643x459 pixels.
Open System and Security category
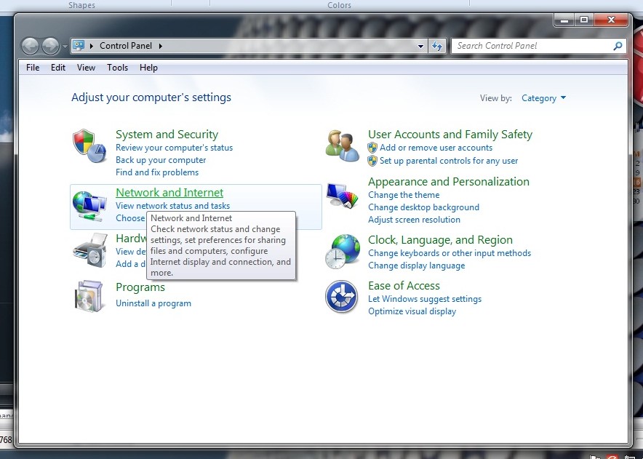pyautogui.click(x=167, y=135)
